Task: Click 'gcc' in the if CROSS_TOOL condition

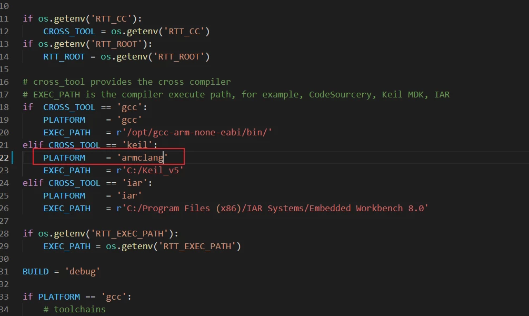Action: tap(129, 107)
